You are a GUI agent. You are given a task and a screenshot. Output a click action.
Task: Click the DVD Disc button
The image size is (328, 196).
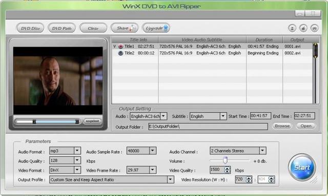pyautogui.click(x=30, y=28)
